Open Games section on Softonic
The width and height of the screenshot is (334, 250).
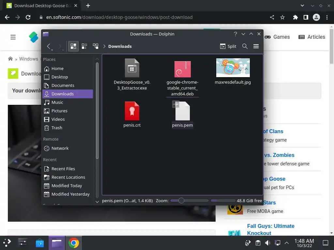277,37
